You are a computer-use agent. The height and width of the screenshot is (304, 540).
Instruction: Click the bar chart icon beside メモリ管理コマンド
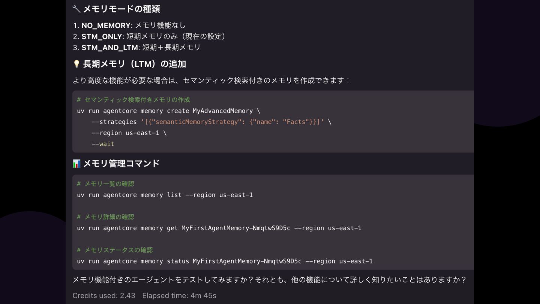[76, 164]
